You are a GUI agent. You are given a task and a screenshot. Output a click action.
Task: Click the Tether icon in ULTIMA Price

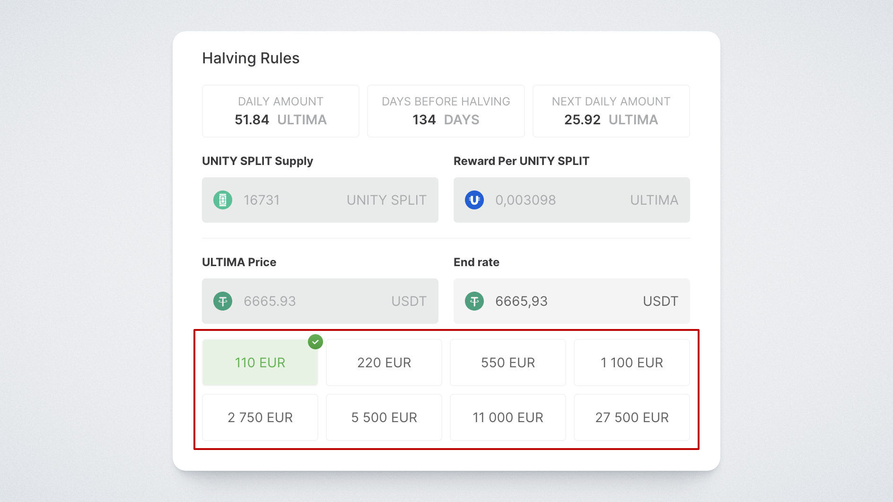(223, 301)
